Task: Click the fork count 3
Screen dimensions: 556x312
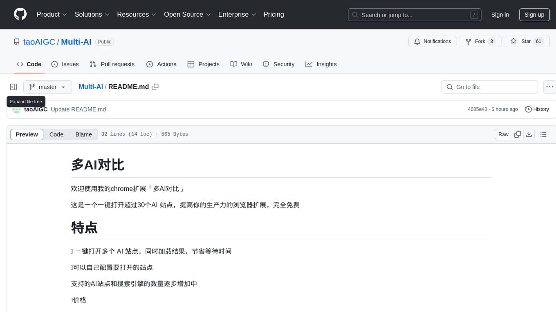Action: 492,41
